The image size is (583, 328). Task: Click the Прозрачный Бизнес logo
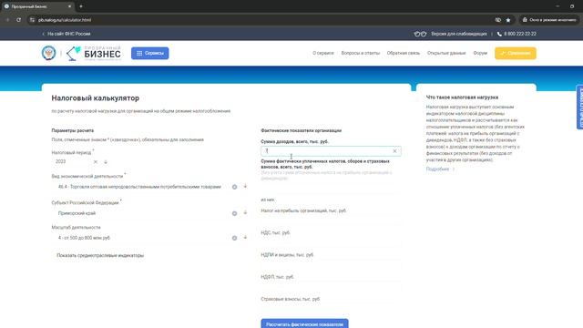(x=94, y=53)
